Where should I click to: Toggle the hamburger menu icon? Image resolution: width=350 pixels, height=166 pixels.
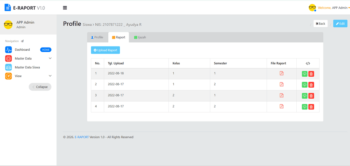point(65,8)
